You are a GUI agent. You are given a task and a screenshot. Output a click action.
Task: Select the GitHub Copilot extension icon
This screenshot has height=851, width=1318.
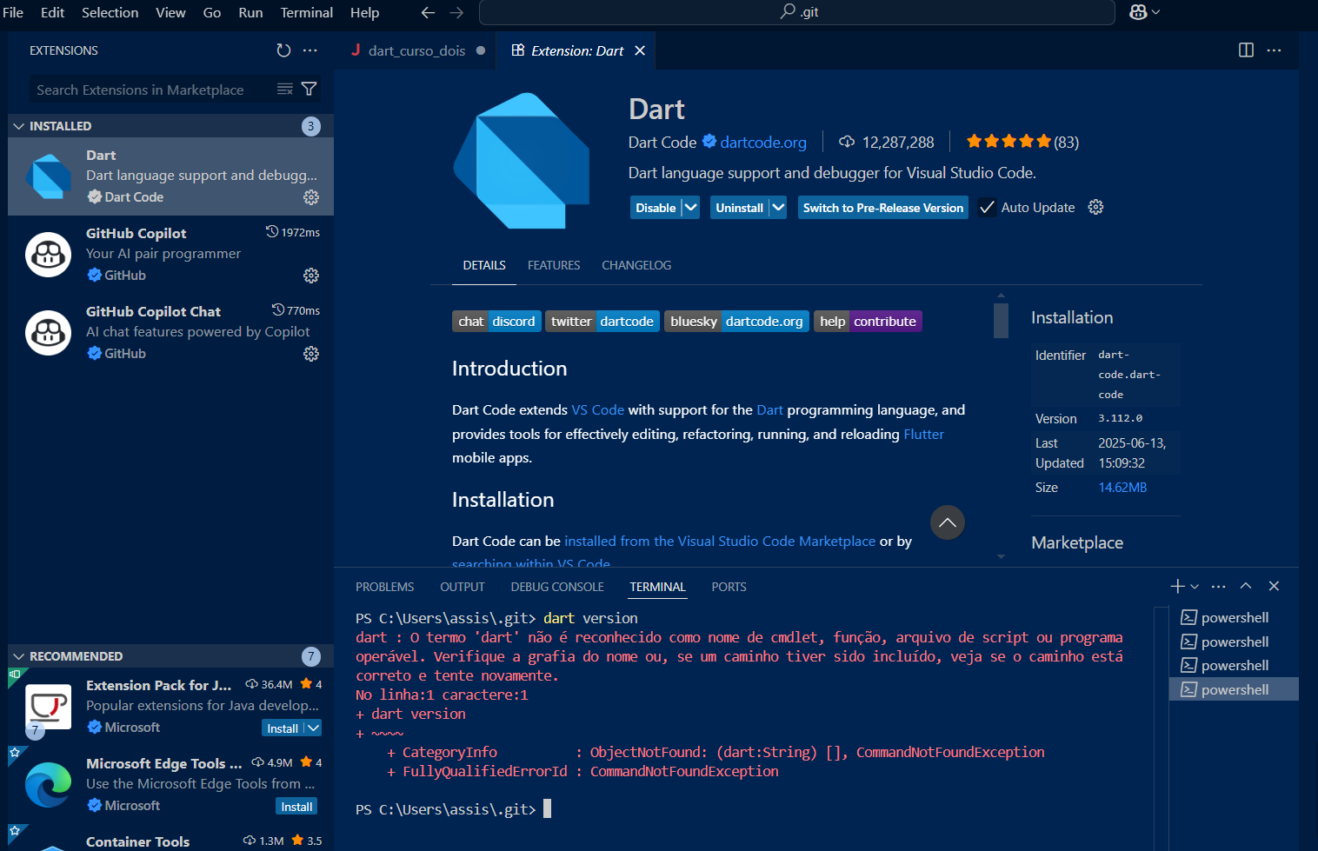click(49, 255)
